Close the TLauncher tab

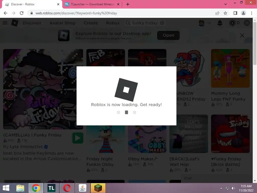(x=118, y=4)
